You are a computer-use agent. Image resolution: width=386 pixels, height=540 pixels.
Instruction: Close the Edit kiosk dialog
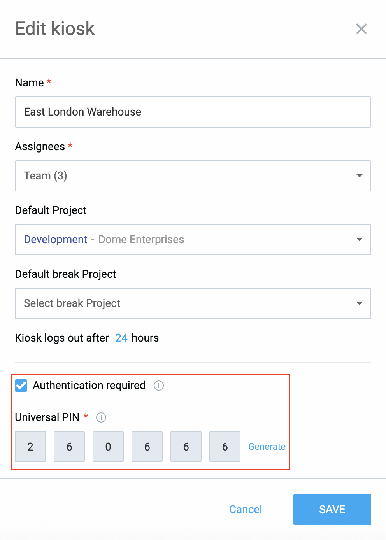coord(361,29)
